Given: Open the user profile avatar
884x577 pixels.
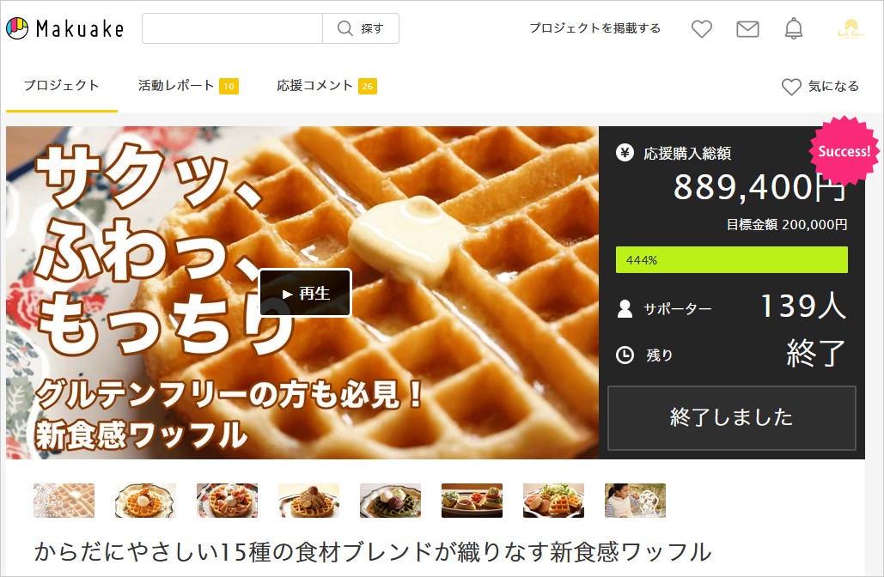Looking at the screenshot, I should 851,28.
